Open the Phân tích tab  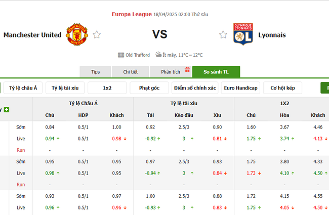tap(170, 72)
